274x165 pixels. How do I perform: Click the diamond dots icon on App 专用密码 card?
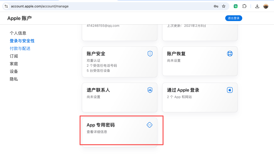click(x=149, y=125)
